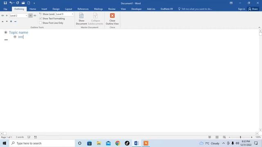Click the macro recording icon in status bar
This screenshot has height=147, width=262.
click(x=36, y=137)
